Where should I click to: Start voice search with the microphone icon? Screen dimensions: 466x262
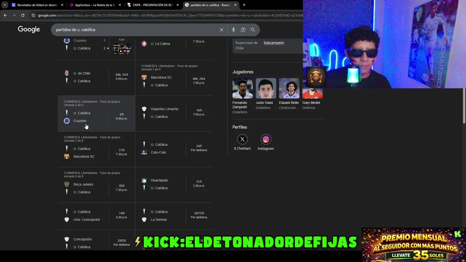click(233, 30)
